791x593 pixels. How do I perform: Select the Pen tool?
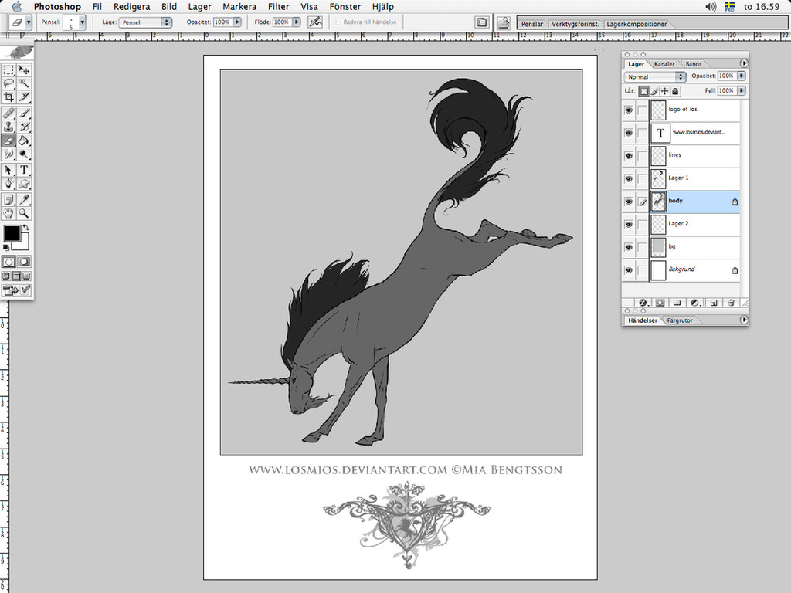point(8,184)
